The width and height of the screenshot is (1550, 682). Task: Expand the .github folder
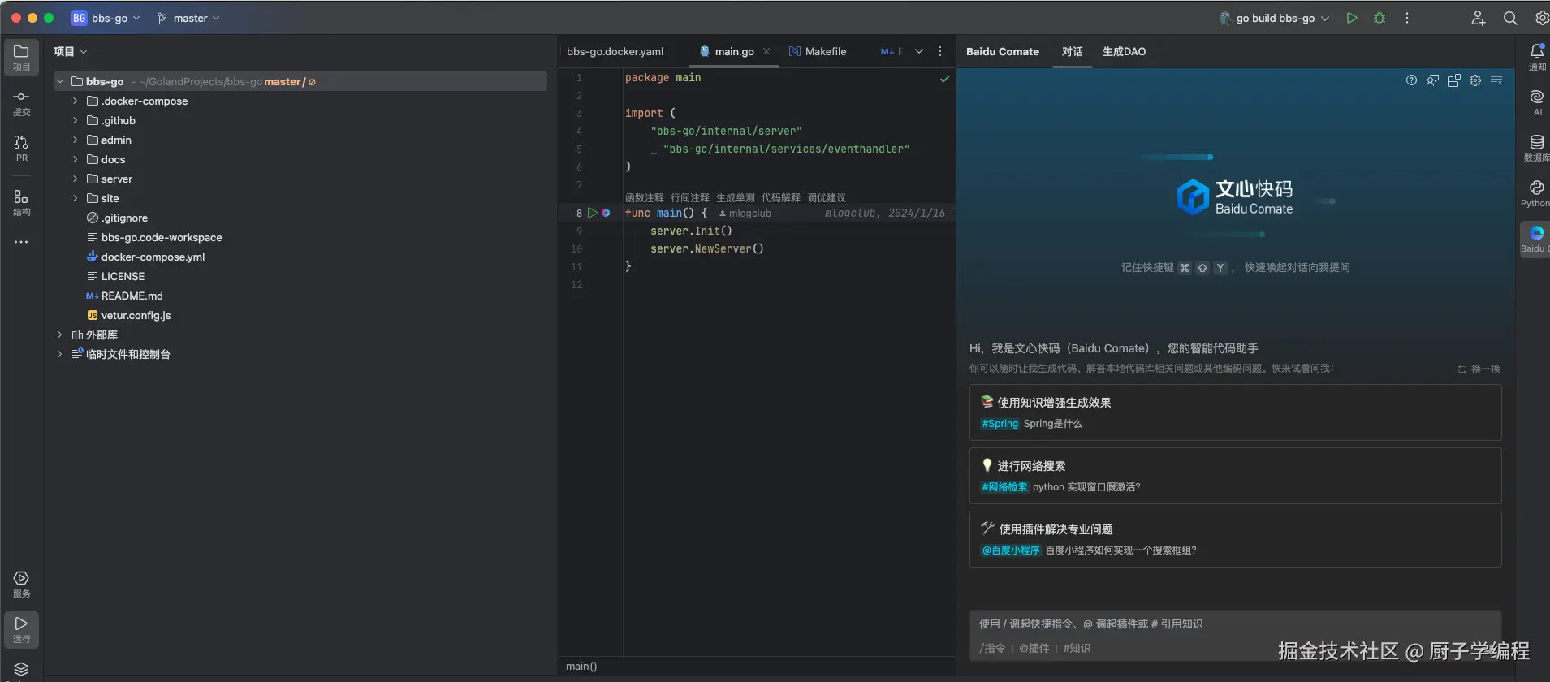pyautogui.click(x=76, y=120)
